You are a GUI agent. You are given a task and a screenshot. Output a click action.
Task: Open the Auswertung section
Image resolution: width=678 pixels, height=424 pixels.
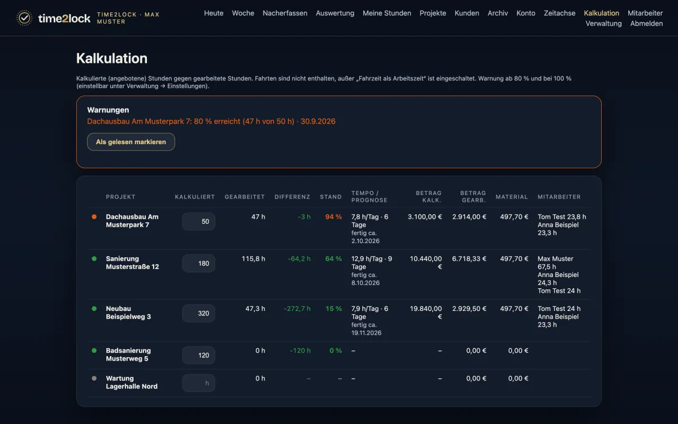(335, 13)
